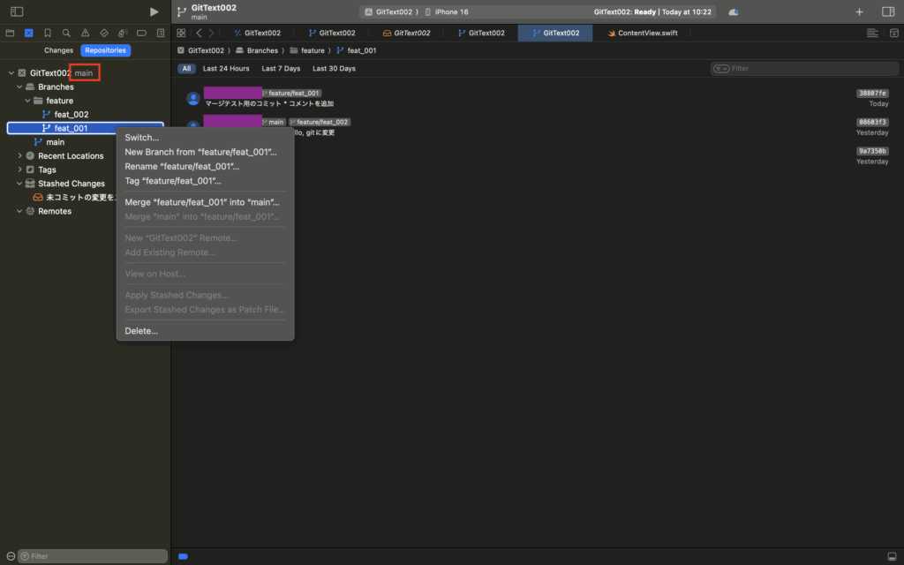Open the Issue navigator warning icon
Viewport: 904px width, 565px height.
tap(86, 33)
